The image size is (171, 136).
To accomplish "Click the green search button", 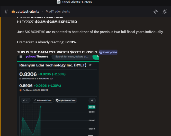I will click(96, 57).
